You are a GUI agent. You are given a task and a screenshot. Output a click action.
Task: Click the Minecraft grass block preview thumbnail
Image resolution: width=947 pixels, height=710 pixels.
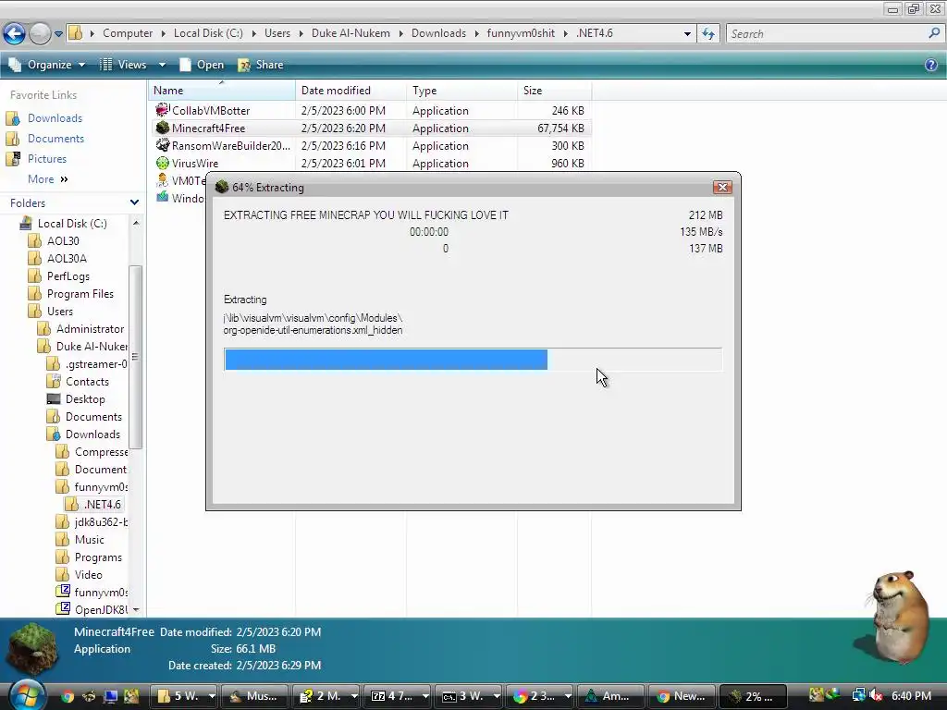[x=31, y=650]
